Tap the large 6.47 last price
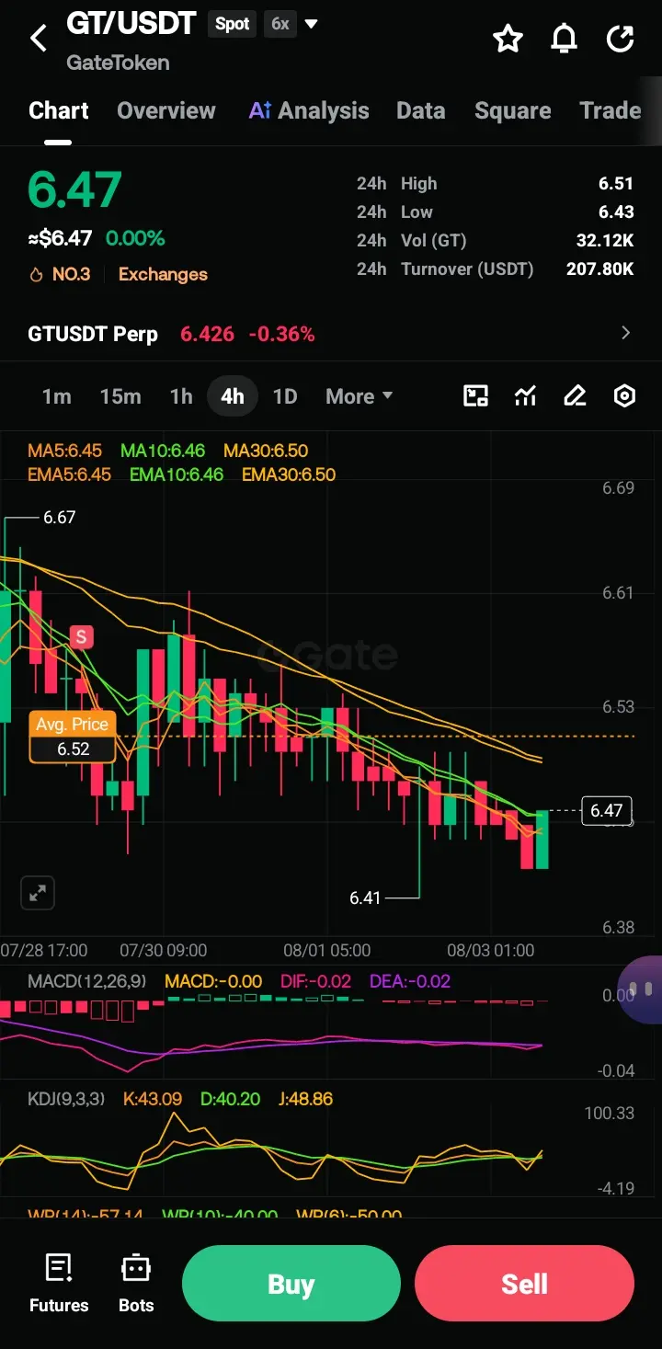The height and width of the screenshot is (1349, 662). tap(74, 189)
